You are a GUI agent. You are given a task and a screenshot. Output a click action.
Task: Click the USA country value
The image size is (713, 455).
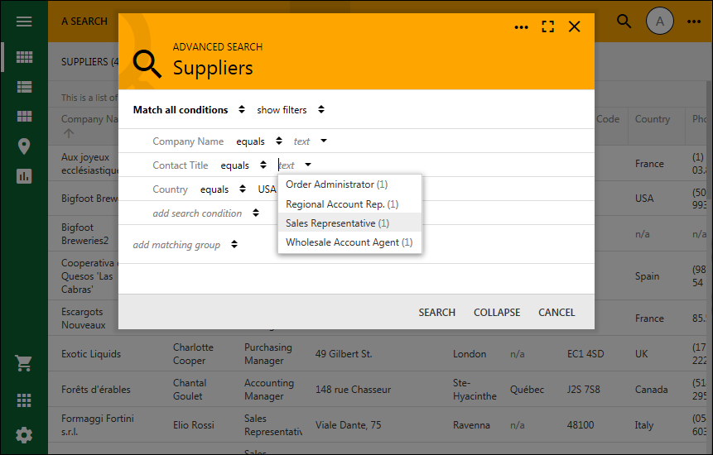coord(267,189)
